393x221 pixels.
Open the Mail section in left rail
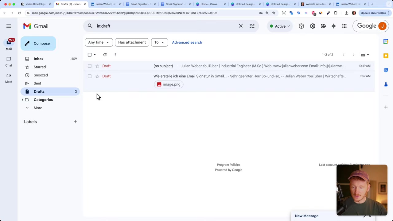tap(9, 45)
